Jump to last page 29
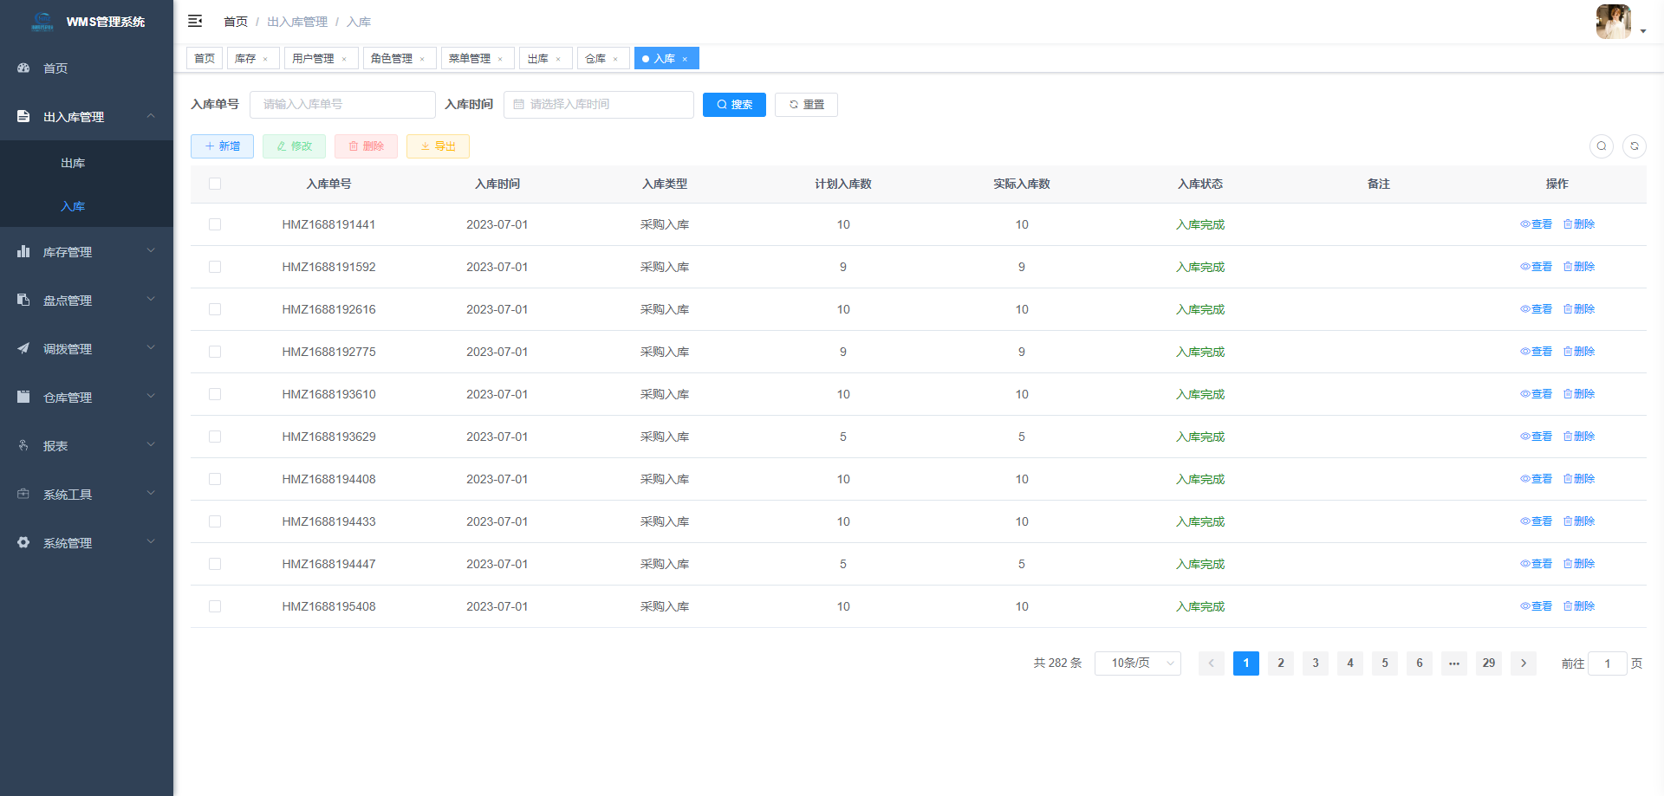 click(1489, 663)
